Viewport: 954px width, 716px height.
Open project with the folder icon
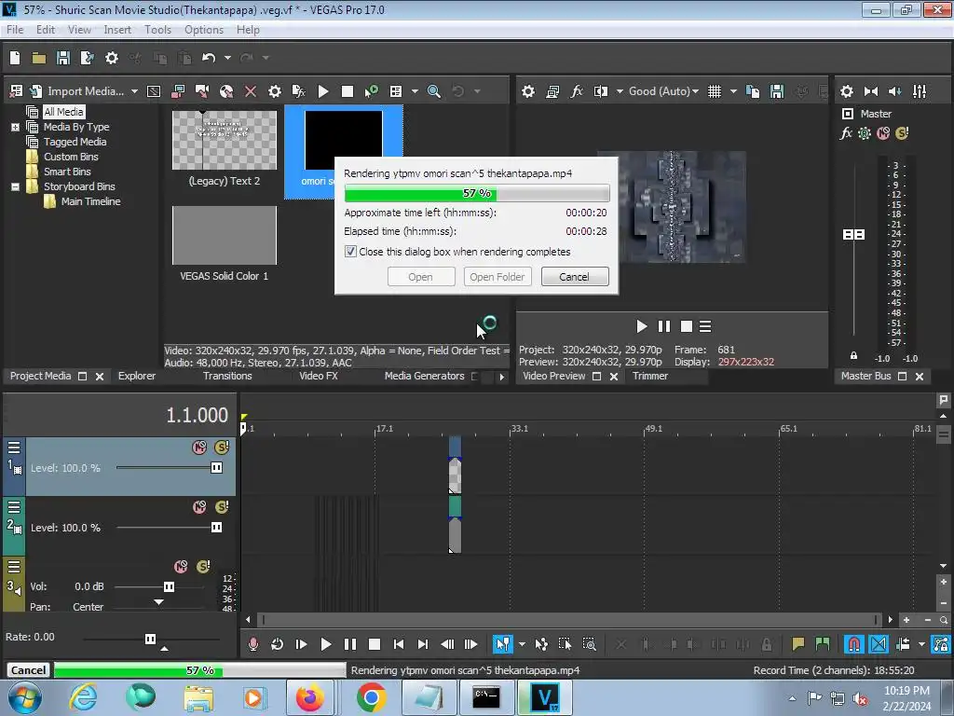[39, 58]
